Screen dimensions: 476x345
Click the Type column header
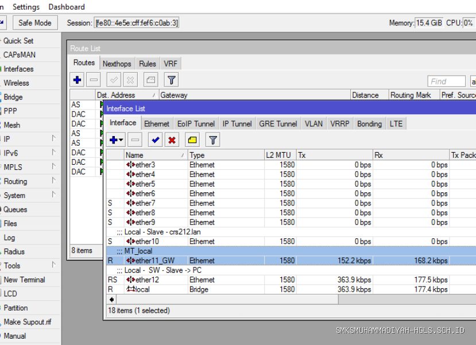[x=226, y=155]
